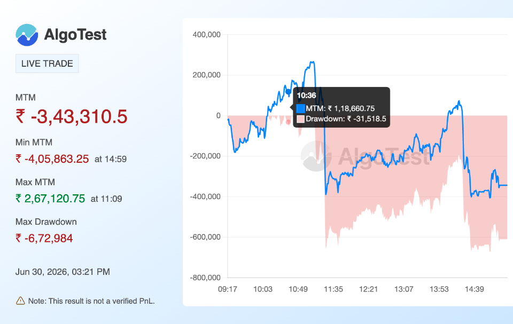The height and width of the screenshot is (324, 513).
Task: Click the -800,000 y-axis label
Action: point(205,278)
